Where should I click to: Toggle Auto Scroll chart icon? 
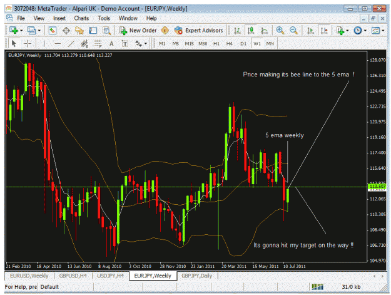click(310, 31)
